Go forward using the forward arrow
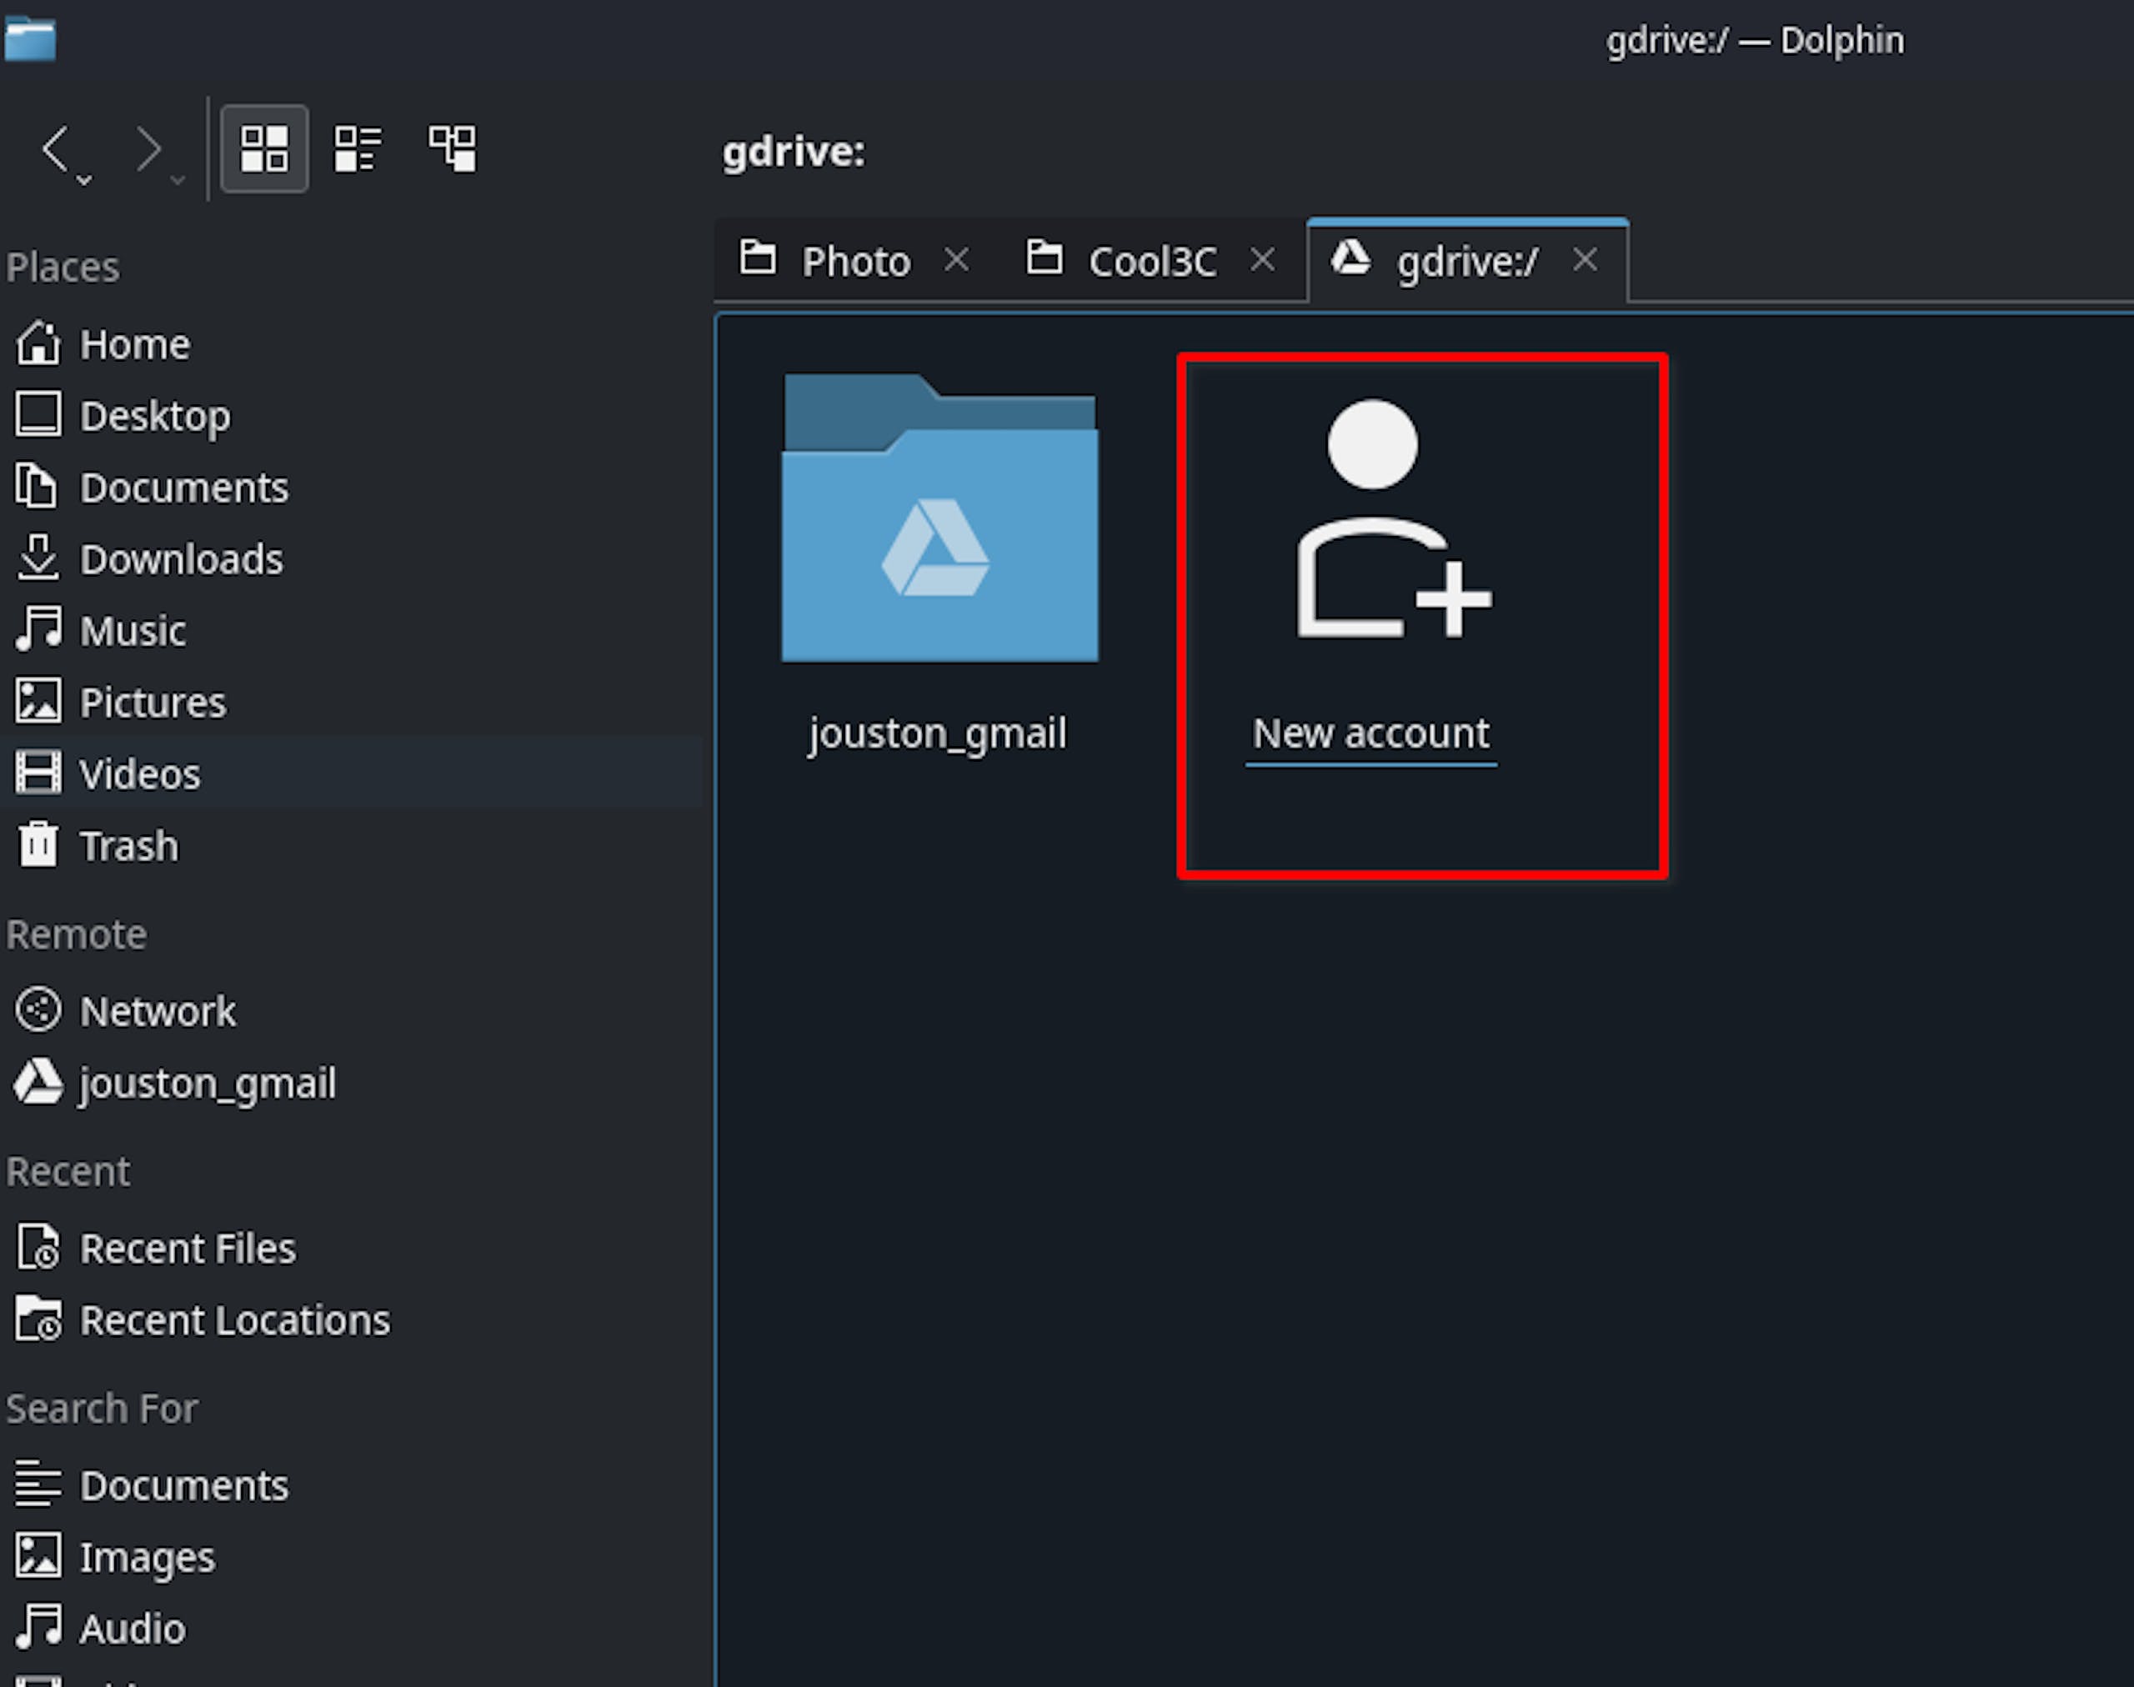Image resolution: width=2134 pixels, height=1687 pixels. 148,148
